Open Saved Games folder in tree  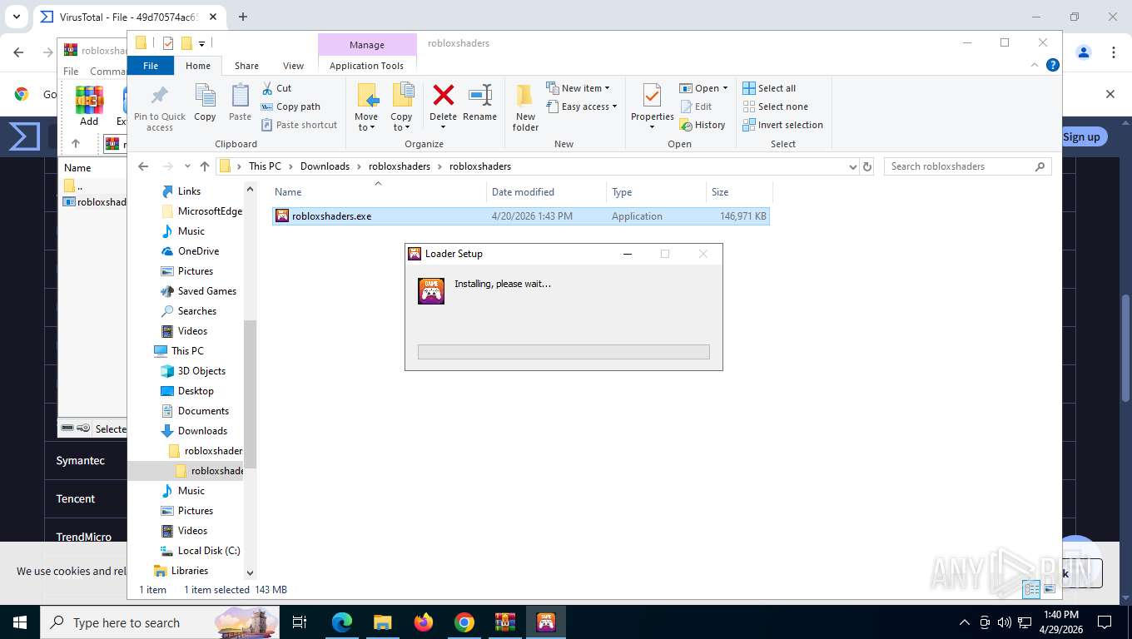207,291
